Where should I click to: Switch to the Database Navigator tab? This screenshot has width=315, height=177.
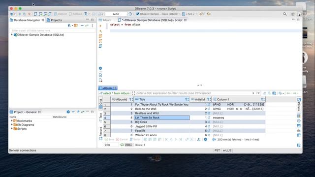point(27,20)
